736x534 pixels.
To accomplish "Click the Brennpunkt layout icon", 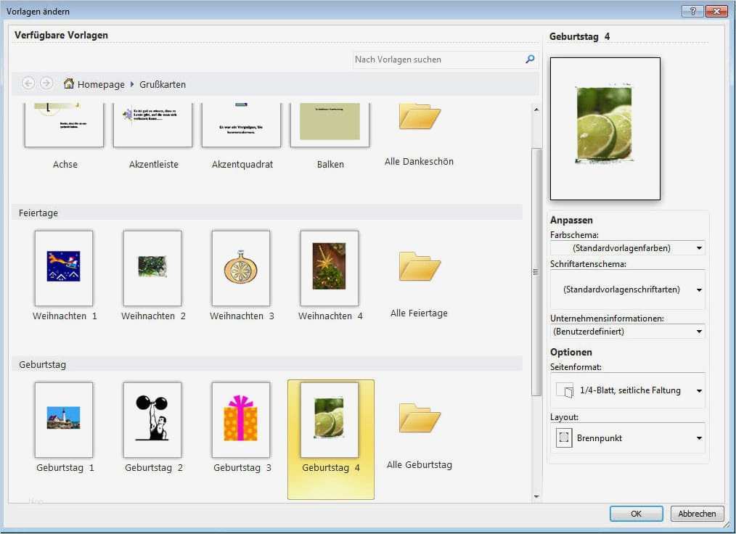I will [x=564, y=438].
